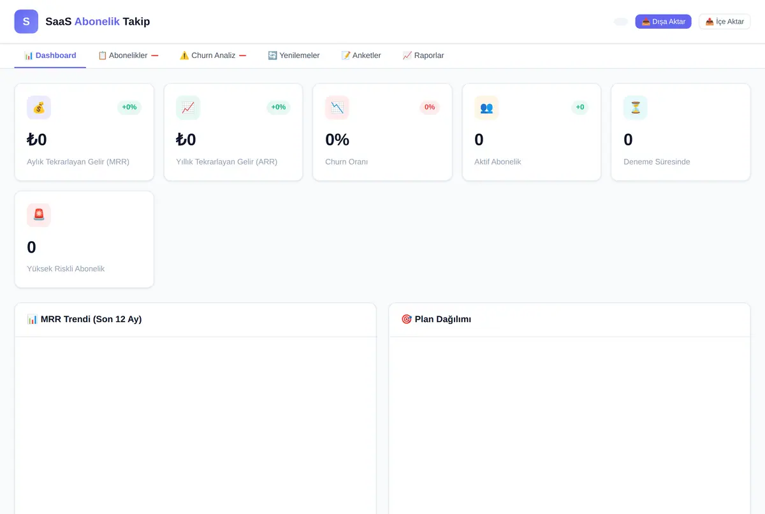Click the Yüksek Riskli Abonelik label
The height and width of the screenshot is (514, 765).
coord(66,269)
